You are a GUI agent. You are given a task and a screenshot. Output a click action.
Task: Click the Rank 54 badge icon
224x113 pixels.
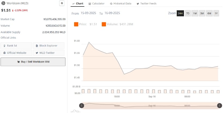pos(5,46)
